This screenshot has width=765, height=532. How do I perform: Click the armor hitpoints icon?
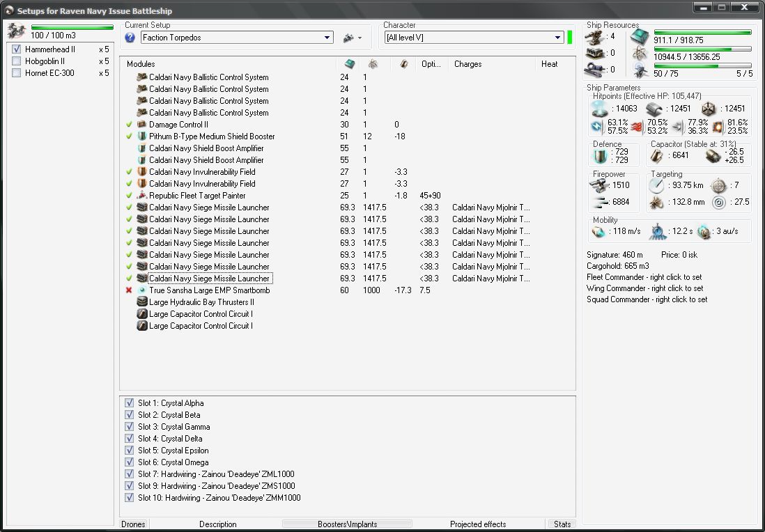coord(654,109)
